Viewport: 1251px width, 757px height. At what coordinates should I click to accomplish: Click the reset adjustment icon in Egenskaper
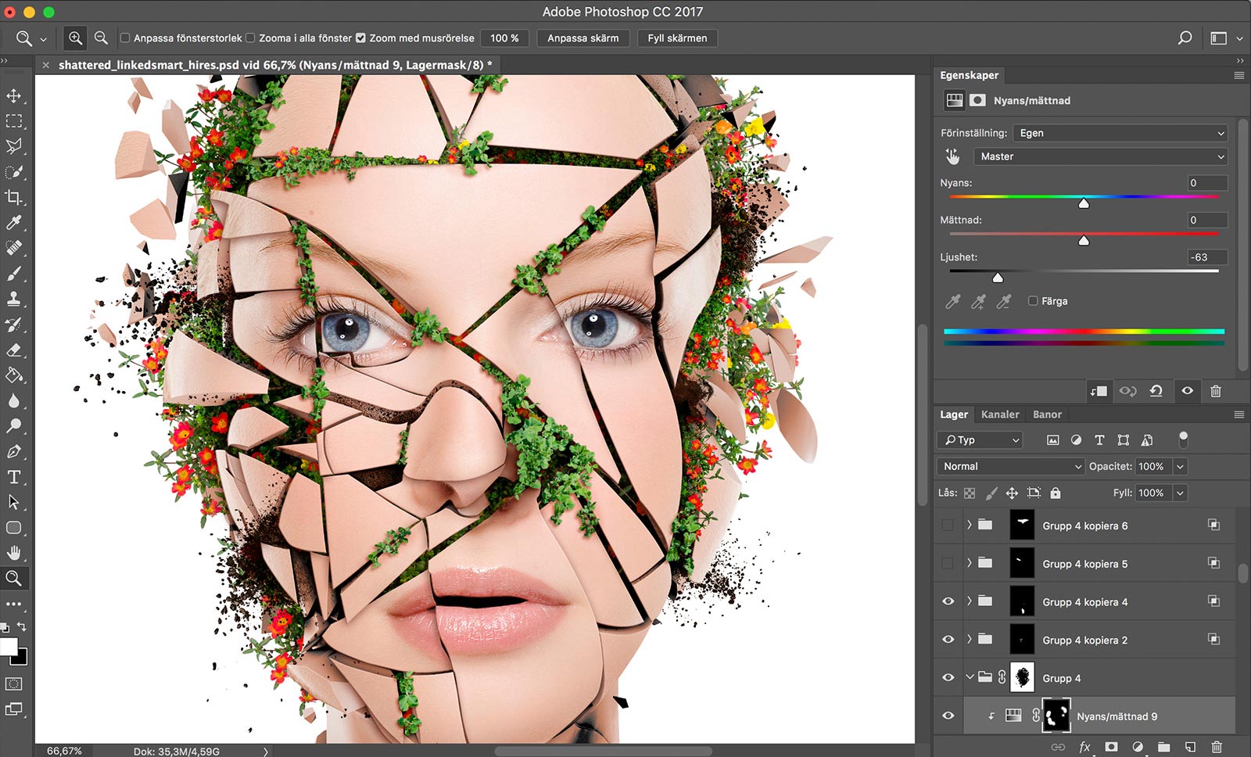coord(1156,391)
